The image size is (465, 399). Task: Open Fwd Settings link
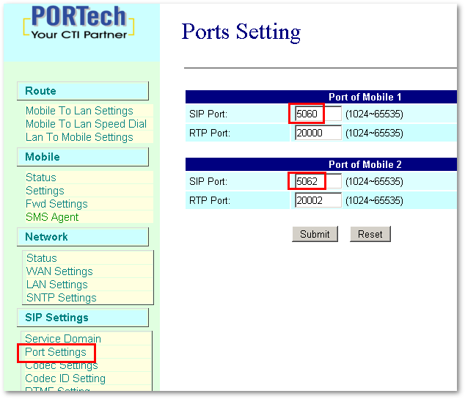[x=56, y=204]
